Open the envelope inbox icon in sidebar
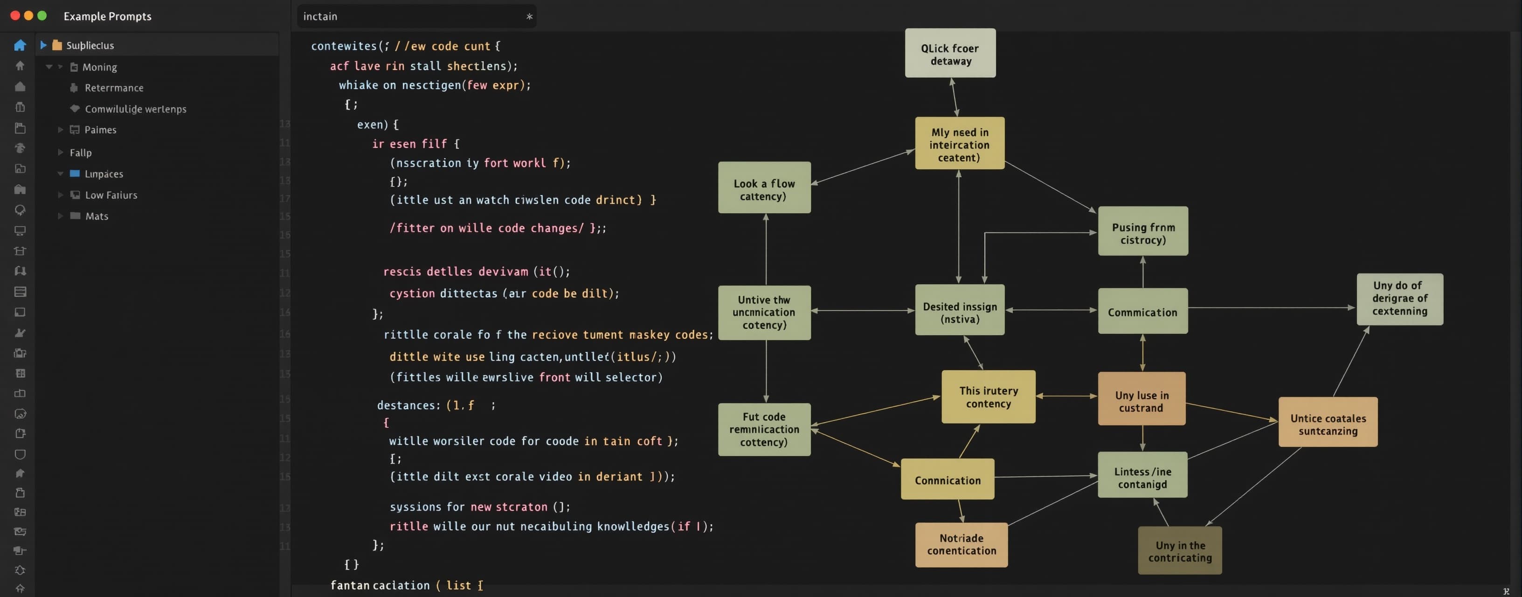The width and height of the screenshot is (1522, 597). 20,531
